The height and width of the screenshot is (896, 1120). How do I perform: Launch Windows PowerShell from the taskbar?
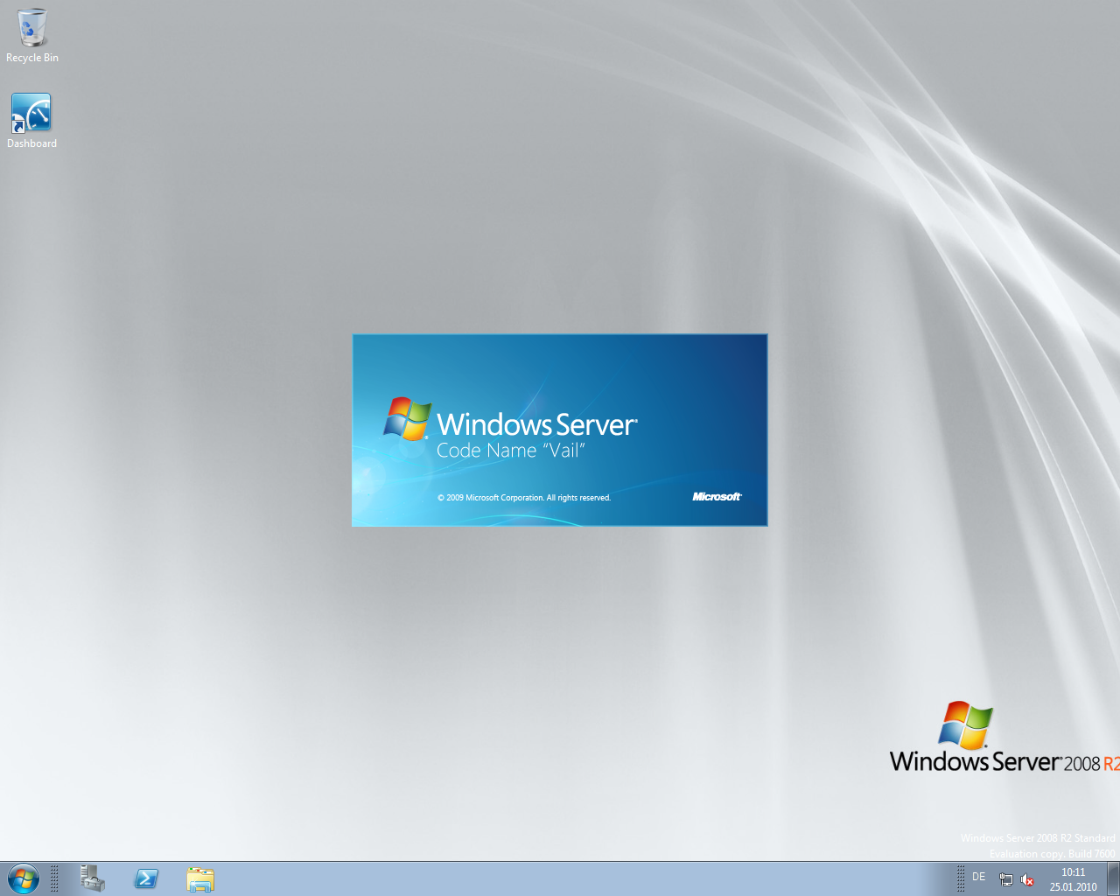click(x=146, y=878)
